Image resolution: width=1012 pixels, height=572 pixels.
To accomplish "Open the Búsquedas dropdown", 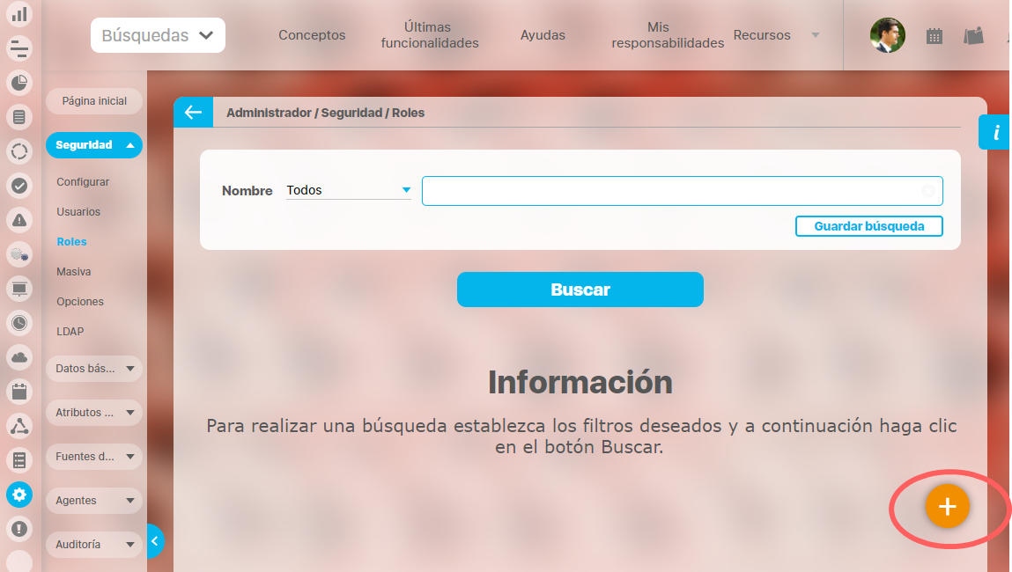I will coord(158,36).
